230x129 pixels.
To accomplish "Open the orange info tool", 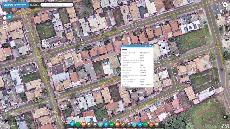I will pos(117,124).
